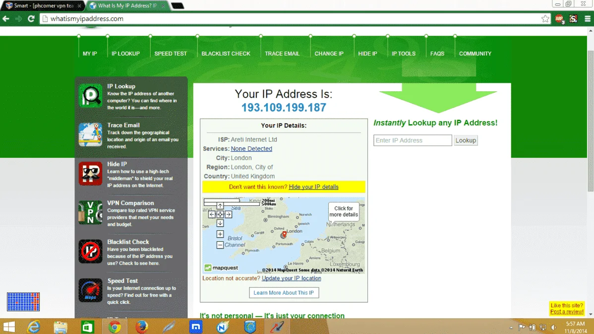Click the Click for more details map bubble
This screenshot has width=594, height=334.
click(344, 211)
